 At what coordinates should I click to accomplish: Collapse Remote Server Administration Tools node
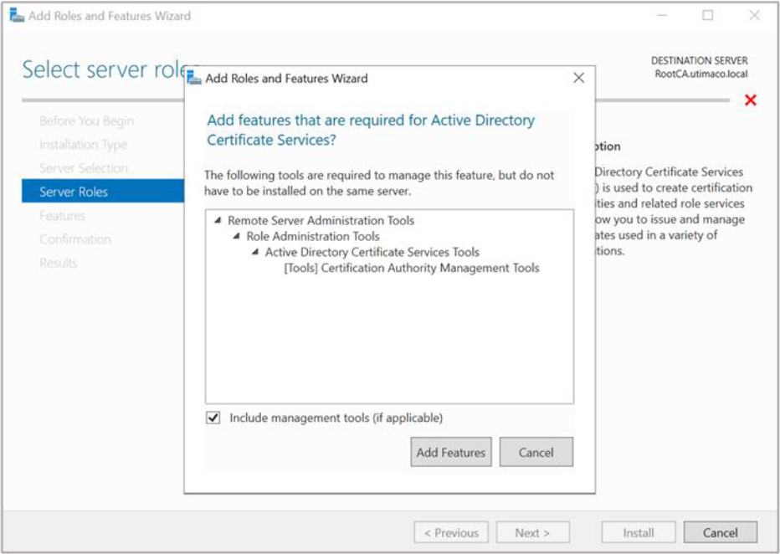pos(218,220)
